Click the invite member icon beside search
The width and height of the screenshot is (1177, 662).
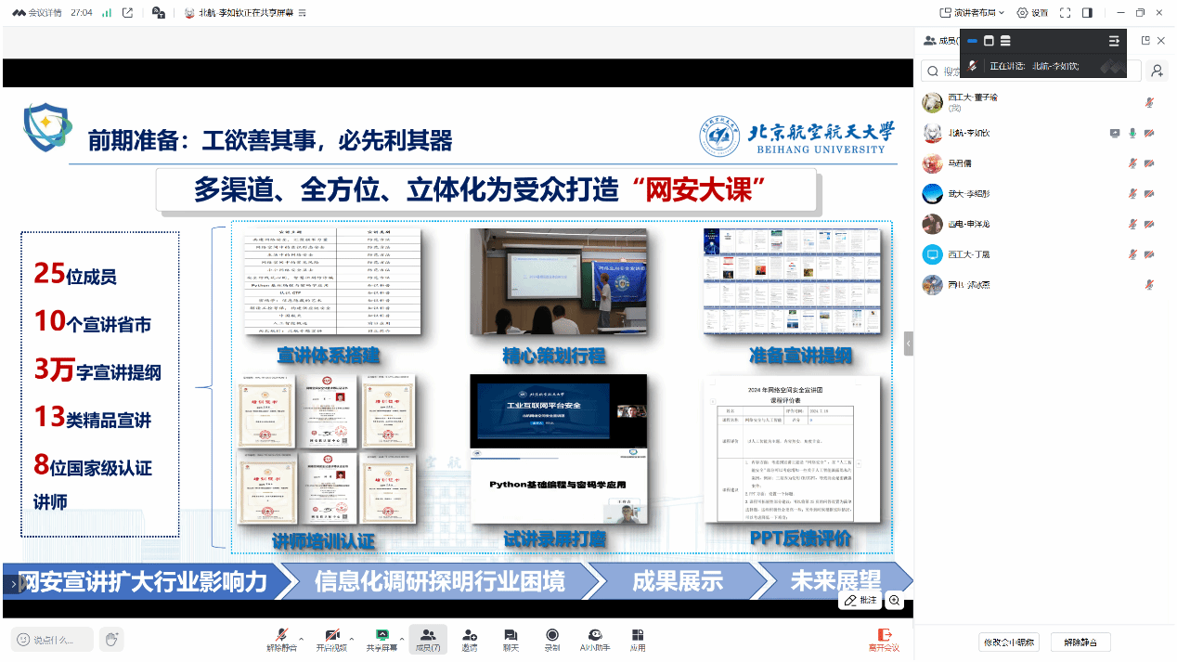[x=1157, y=71]
